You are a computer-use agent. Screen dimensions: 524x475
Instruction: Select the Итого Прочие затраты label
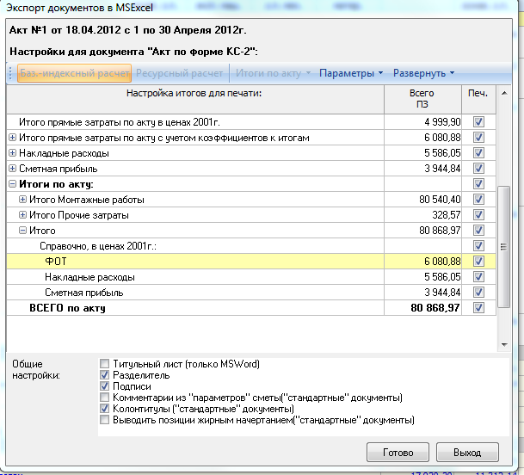coord(79,215)
